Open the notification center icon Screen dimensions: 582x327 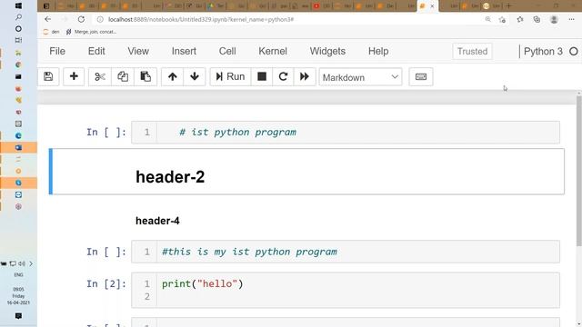(x=18, y=316)
